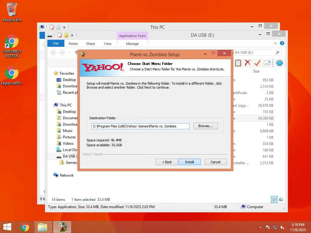
Task: Select the file row sized 952 KB
Action: coord(254,80)
